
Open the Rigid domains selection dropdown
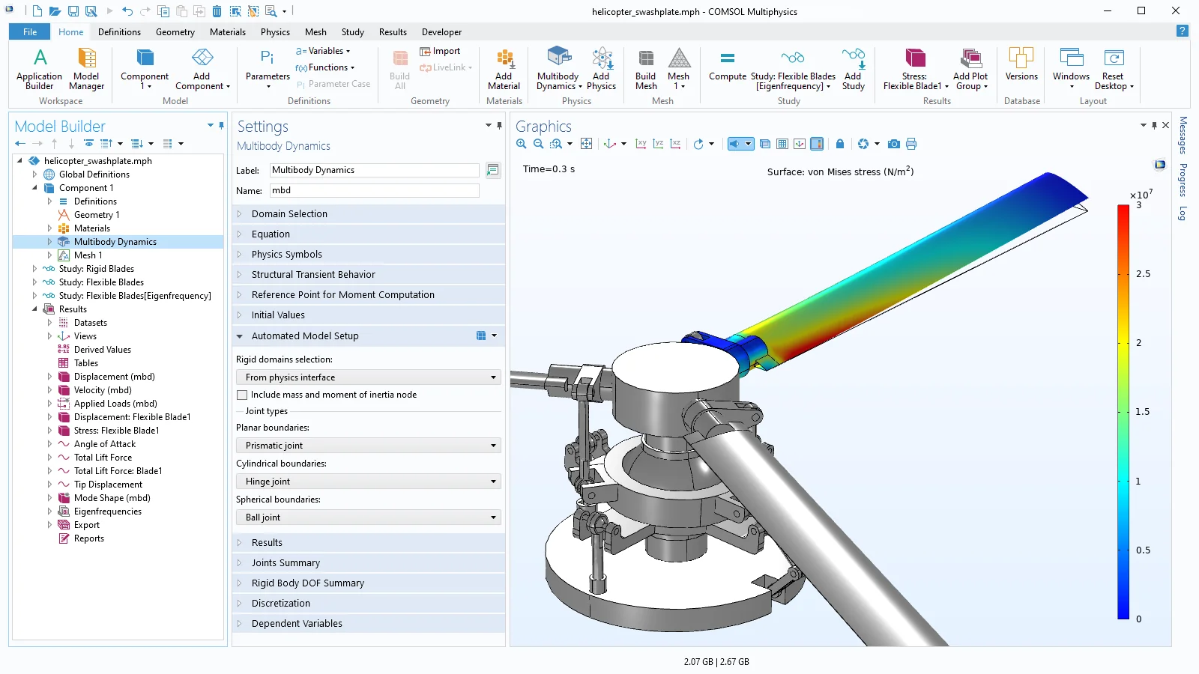pos(368,377)
